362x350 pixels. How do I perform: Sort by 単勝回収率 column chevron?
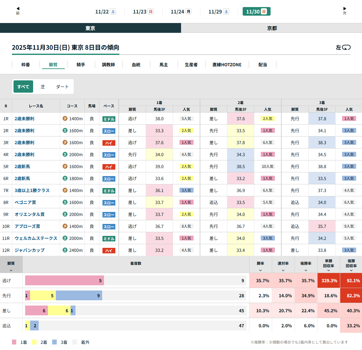[329, 270]
